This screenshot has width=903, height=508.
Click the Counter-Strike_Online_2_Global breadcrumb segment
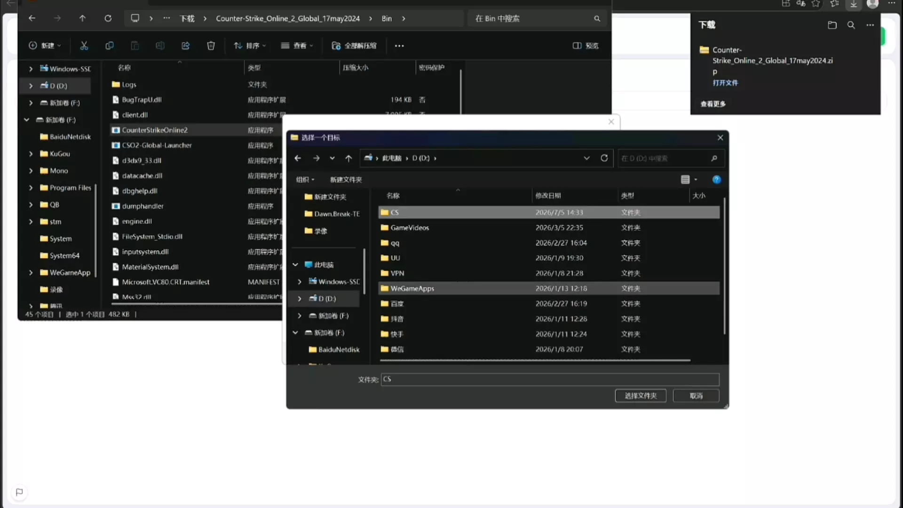[288, 18]
